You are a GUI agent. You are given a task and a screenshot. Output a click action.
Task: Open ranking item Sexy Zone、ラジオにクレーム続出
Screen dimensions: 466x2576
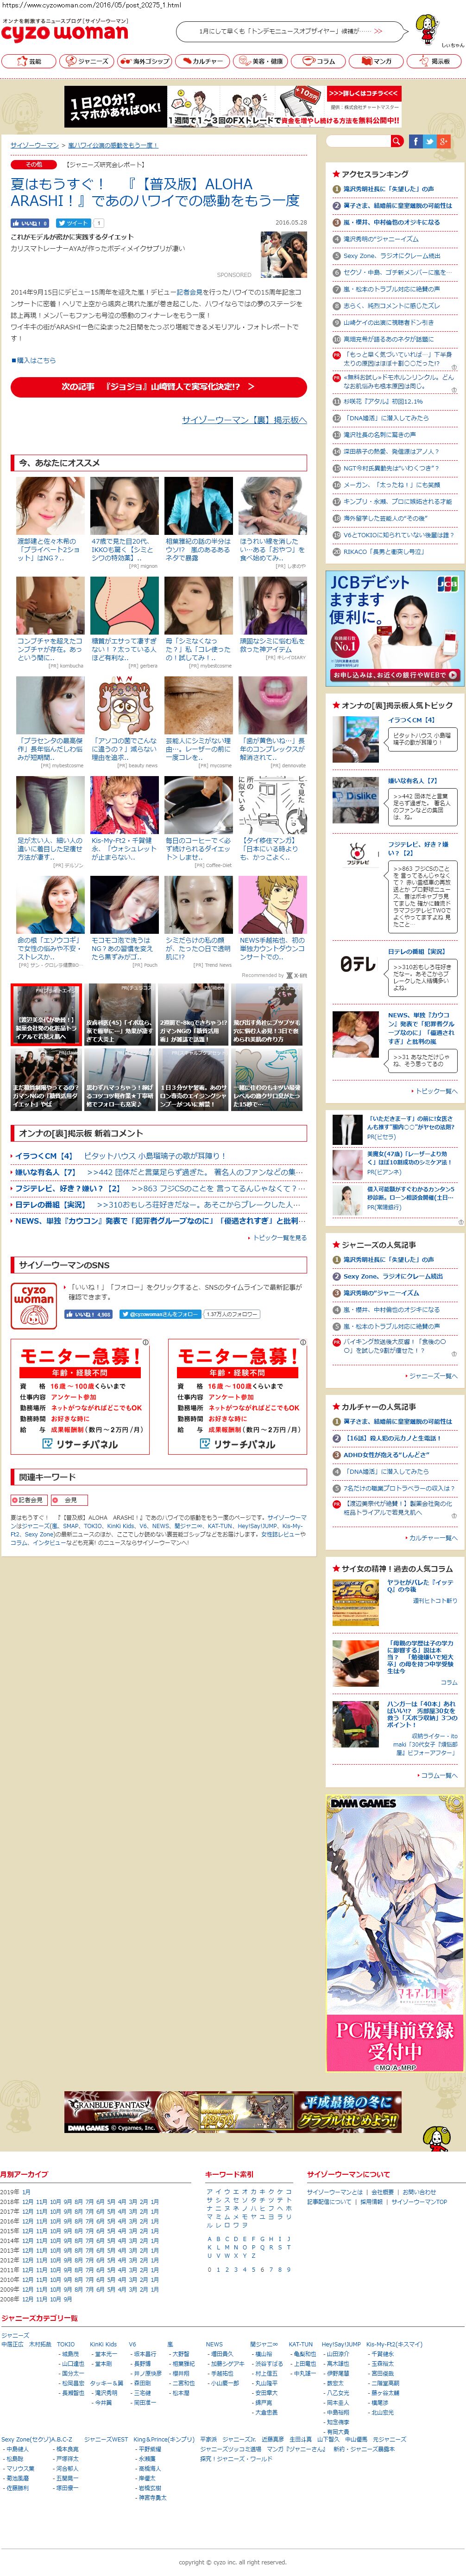392,255
